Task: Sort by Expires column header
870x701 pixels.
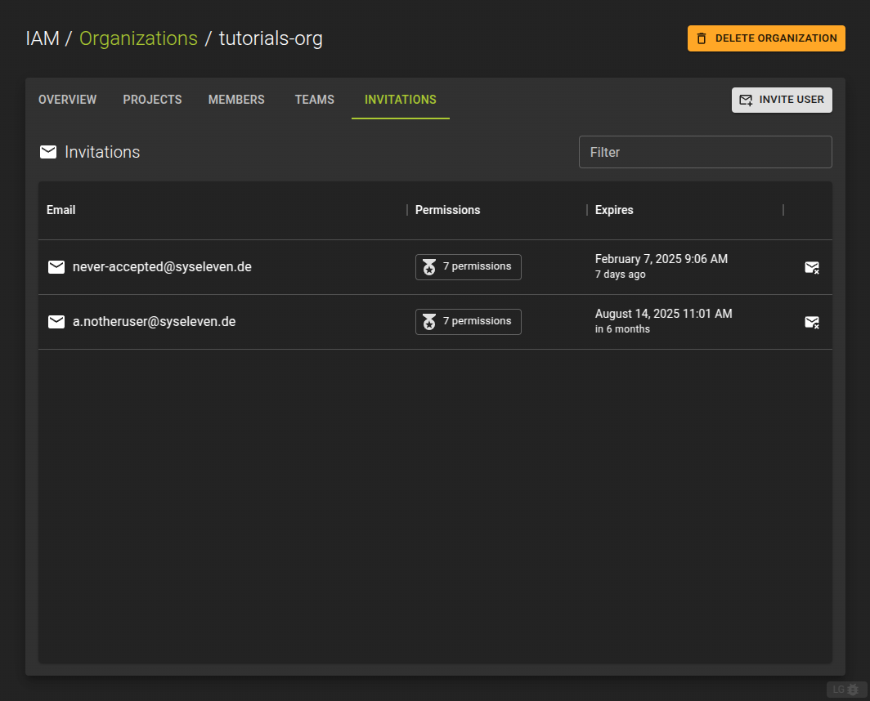Action: [613, 210]
